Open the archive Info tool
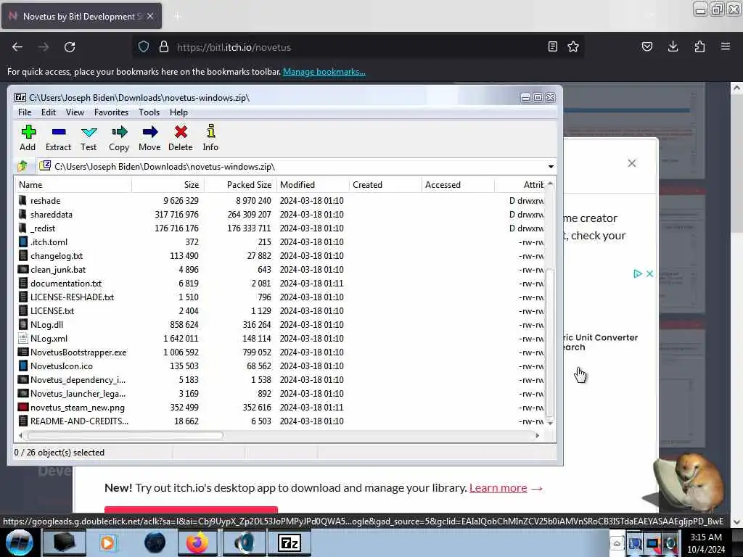 coord(210,138)
